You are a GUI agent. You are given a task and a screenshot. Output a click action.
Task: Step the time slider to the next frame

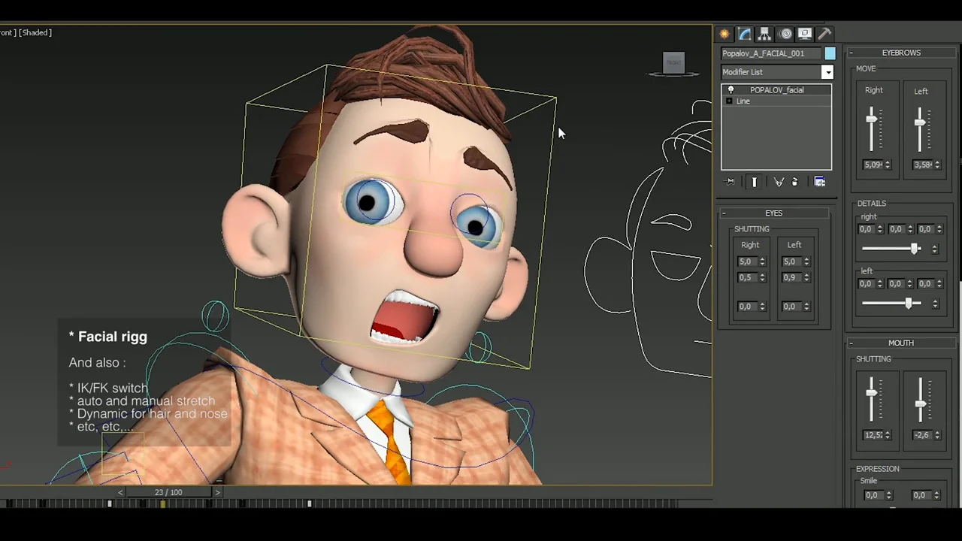click(218, 493)
